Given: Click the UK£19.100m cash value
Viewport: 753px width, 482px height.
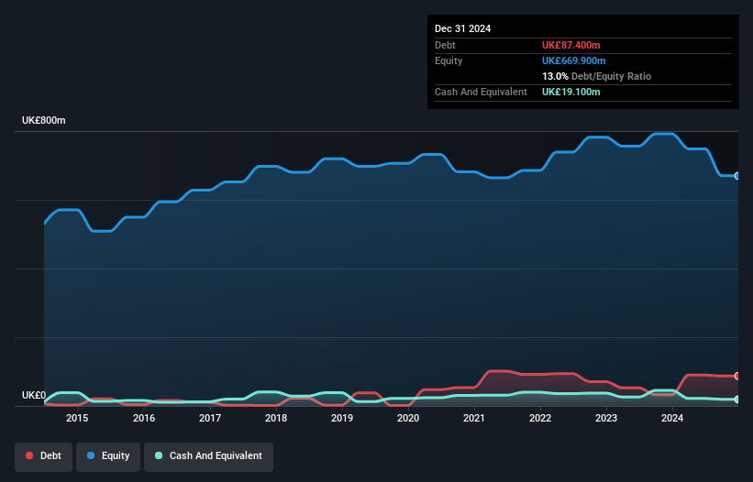Looking at the screenshot, I should 571,92.
